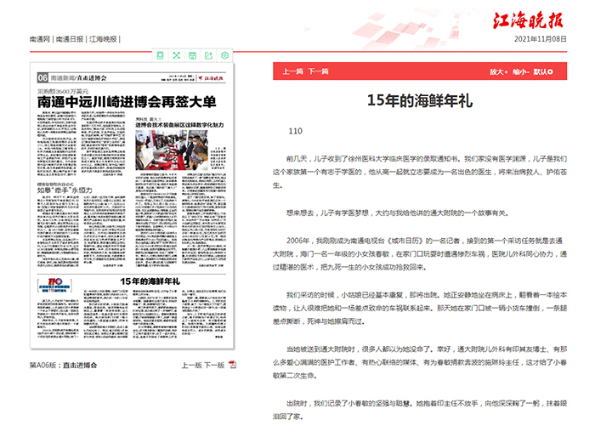Viewport: 595px width, 437px height.
Task: Enlarge the text with 放大+
Action: pos(498,72)
